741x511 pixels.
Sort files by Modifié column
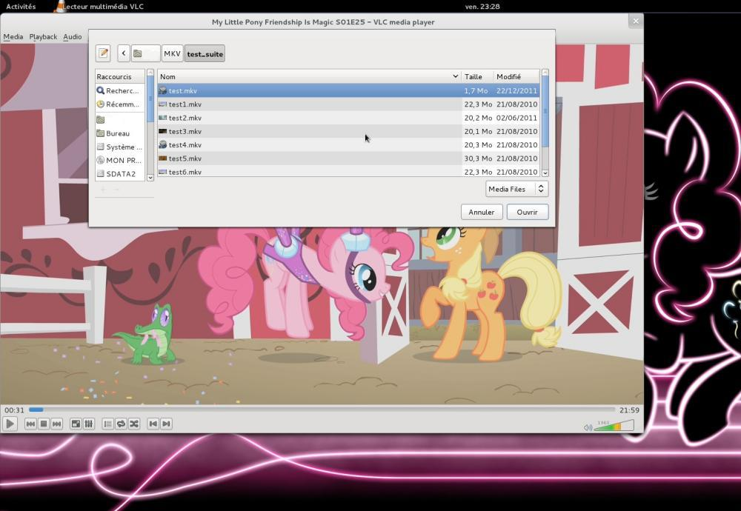click(515, 76)
